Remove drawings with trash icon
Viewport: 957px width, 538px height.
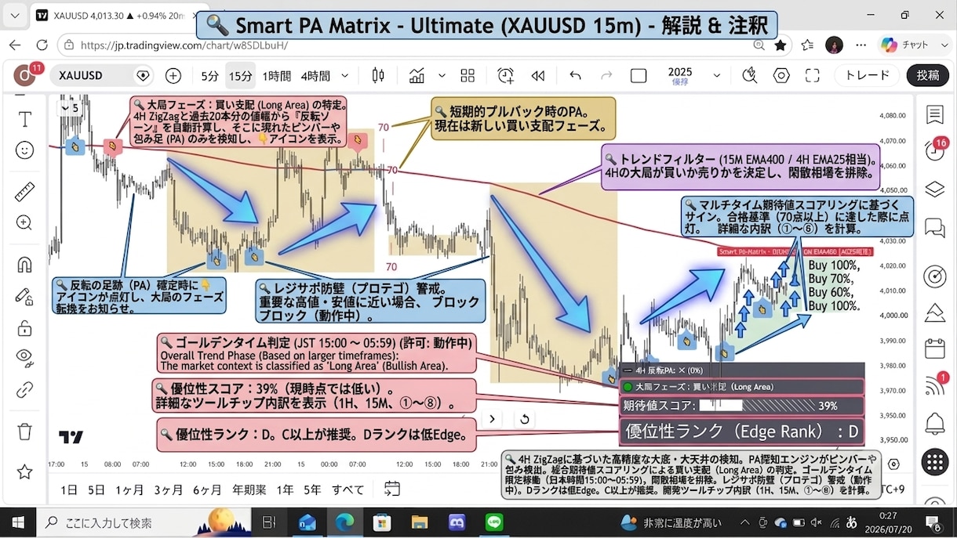[x=25, y=431]
